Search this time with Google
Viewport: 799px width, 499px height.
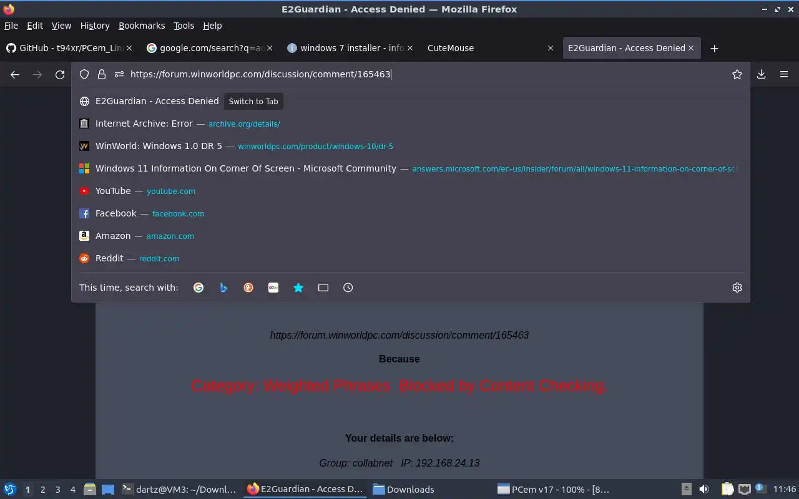199,288
